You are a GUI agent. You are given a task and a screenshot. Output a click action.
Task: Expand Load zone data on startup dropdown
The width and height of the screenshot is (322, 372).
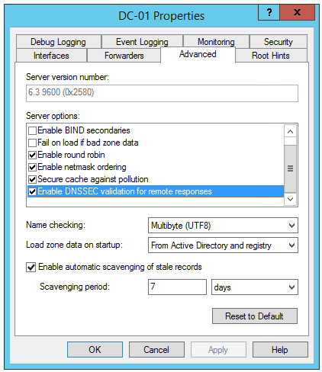(223, 245)
